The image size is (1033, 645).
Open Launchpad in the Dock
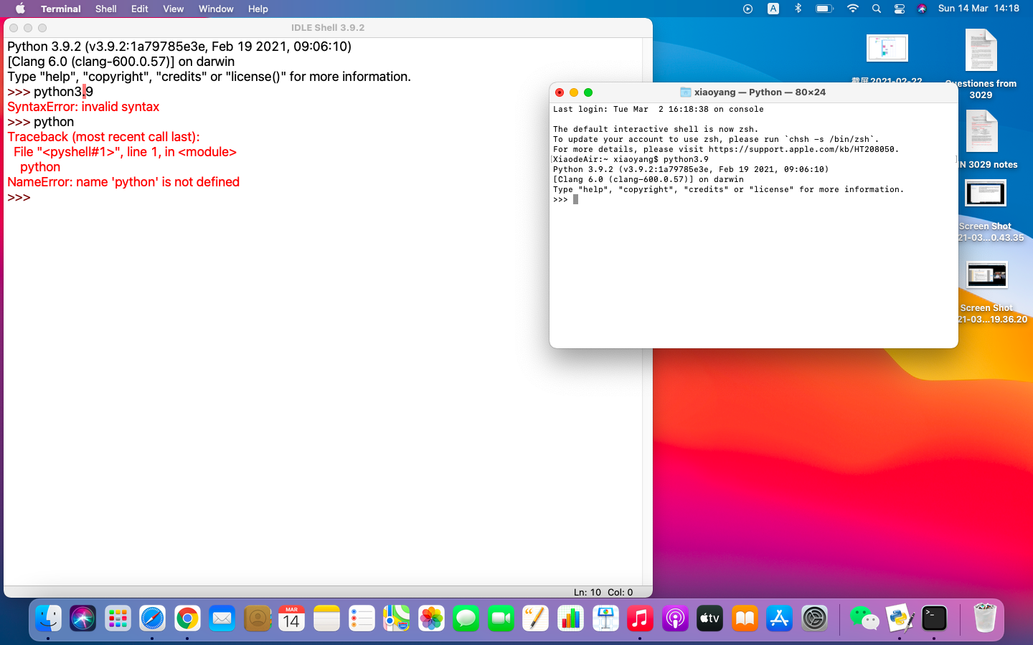tap(117, 618)
